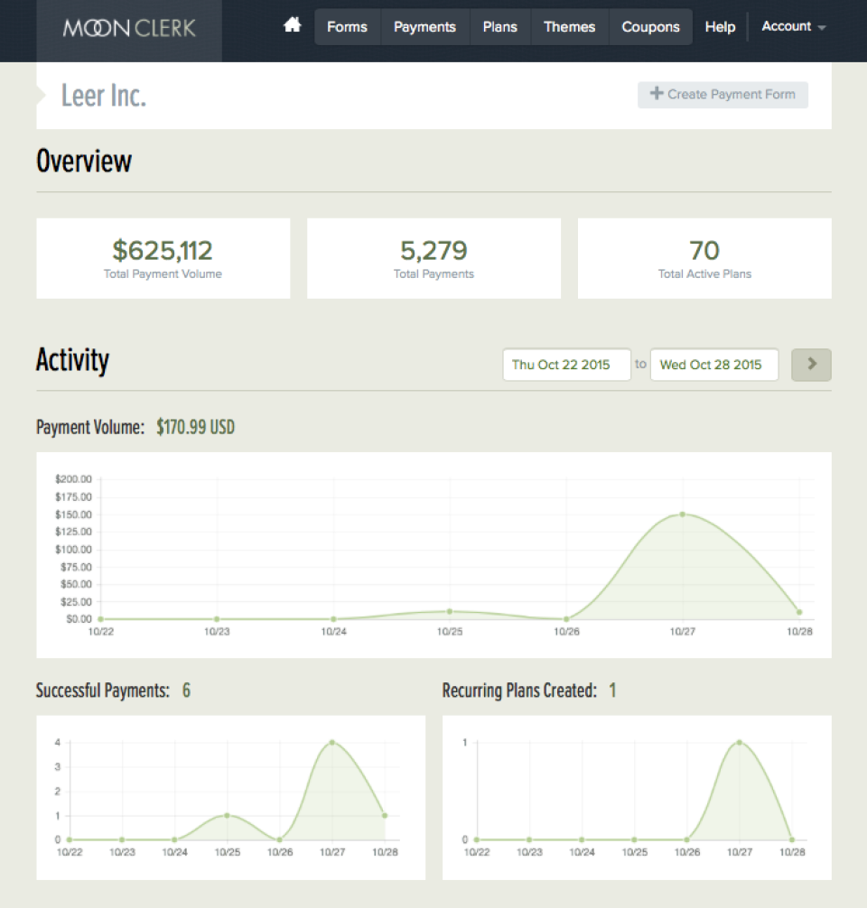Click the Forms link in navigation
The image size is (867, 908).
pyautogui.click(x=347, y=26)
